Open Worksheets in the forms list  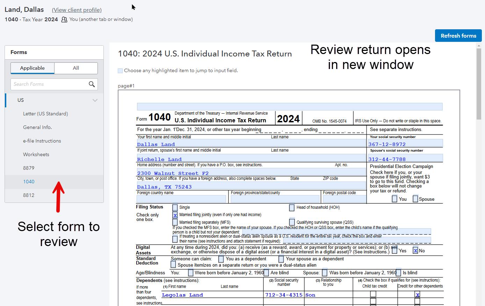click(36, 154)
